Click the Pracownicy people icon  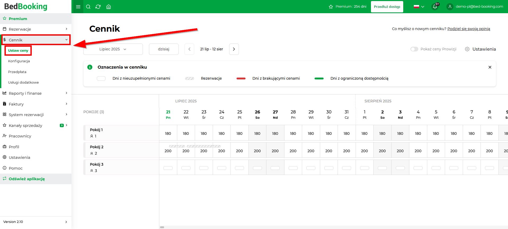pos(4,136)
